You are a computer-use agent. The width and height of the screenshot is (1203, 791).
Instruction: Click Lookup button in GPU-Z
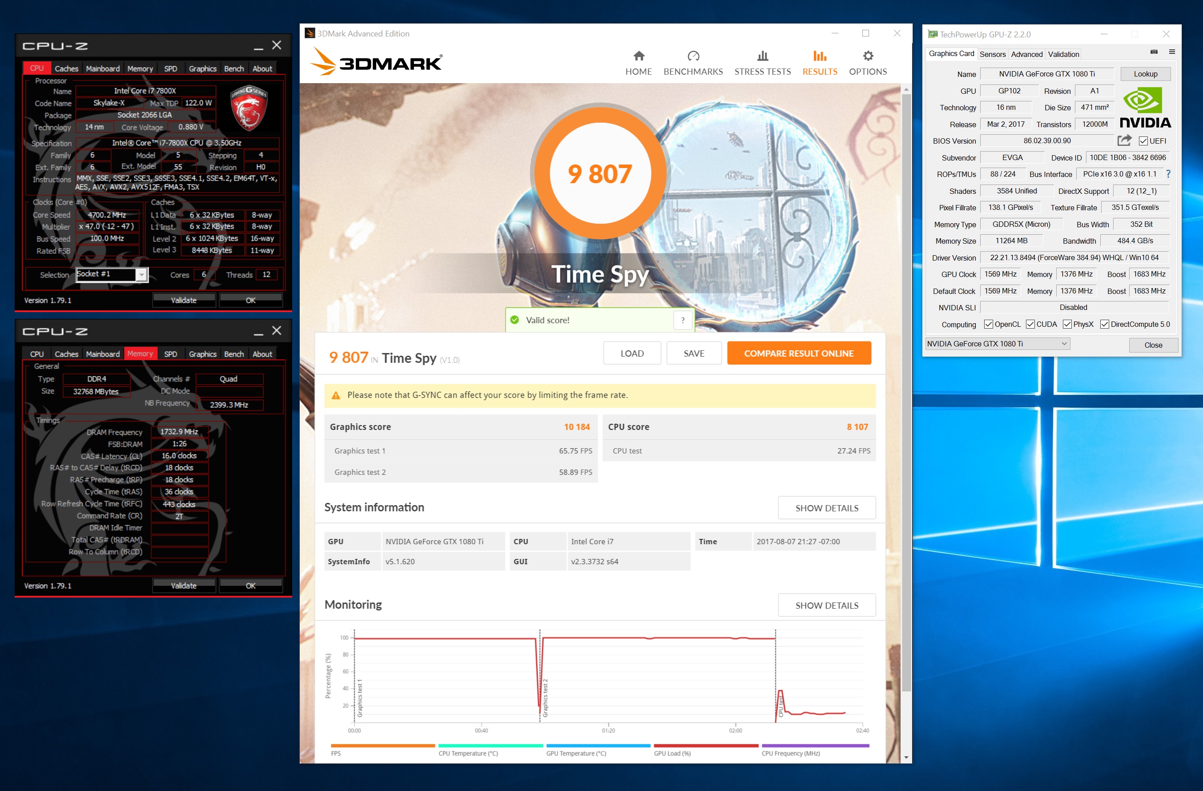click(1145, 74)
